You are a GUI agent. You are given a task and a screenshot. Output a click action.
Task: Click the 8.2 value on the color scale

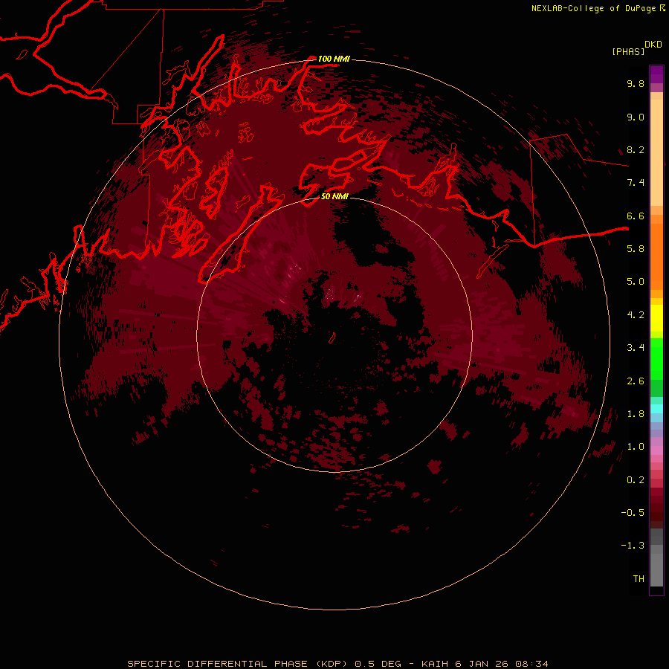(x=636, y=149)
